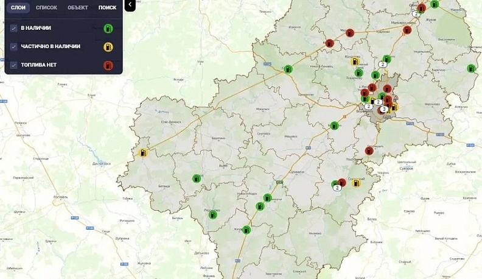Click the Алексин town label
Image resolution: width=482 pixels, height=279 pixels.
(x=461, y=107)
